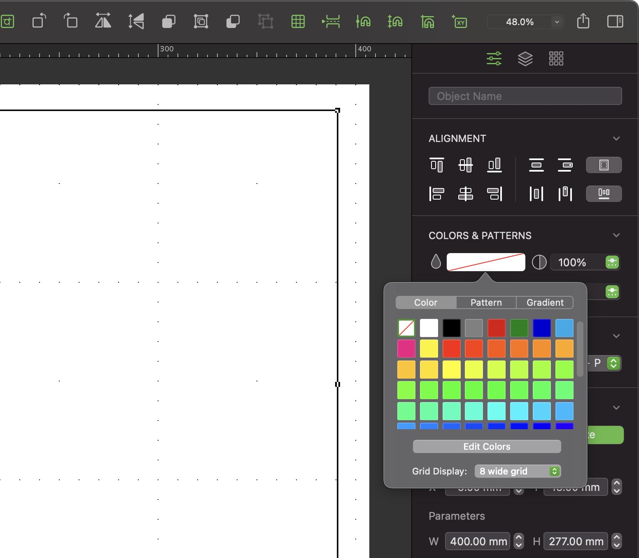Click the share/export icon
639x558 pixels.
583,21
